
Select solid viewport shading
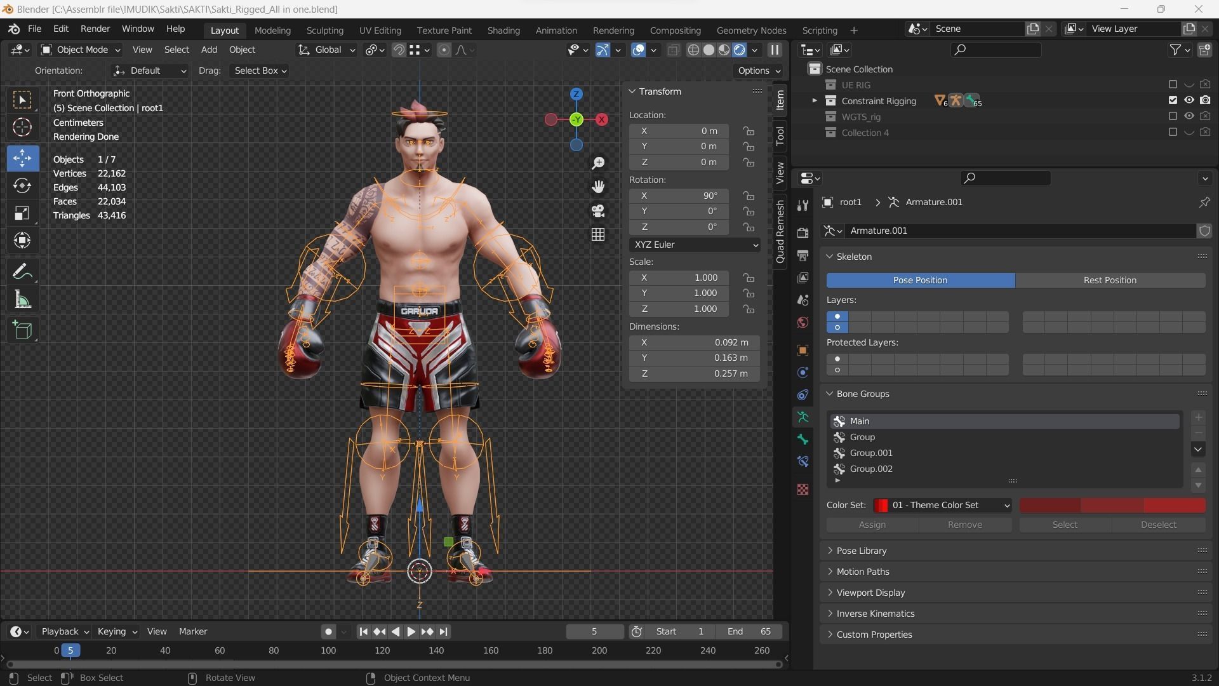(709, 50)
